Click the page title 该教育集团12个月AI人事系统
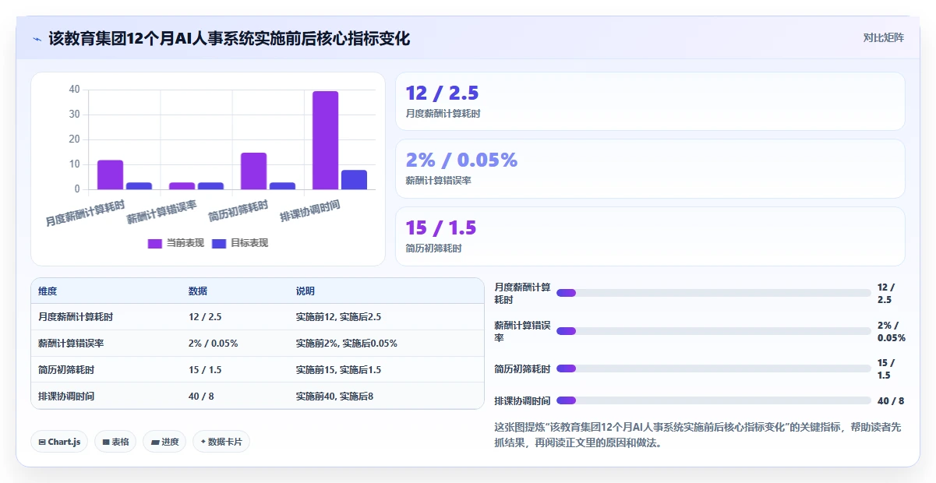 229,38
